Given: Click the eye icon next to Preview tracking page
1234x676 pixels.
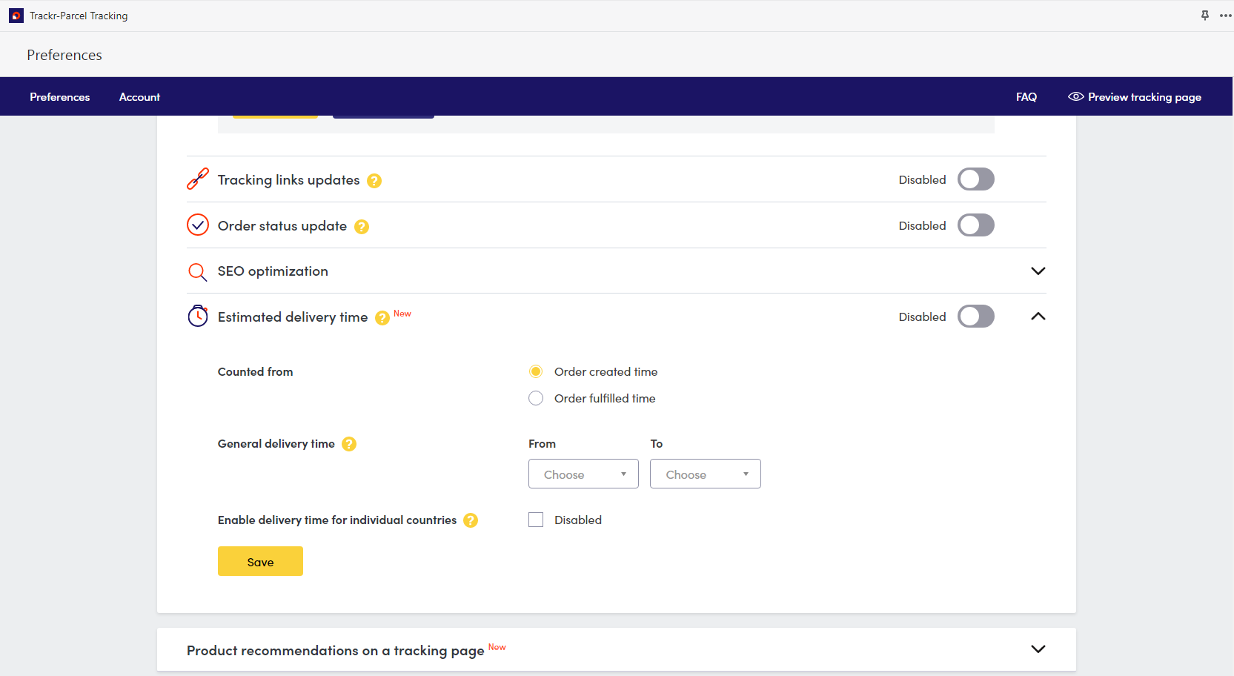Looking at the screenshot, I should pyautogui.click(x=1075, y=96).
